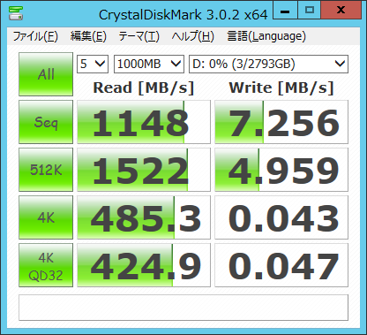Run all benchmarks with the All button
The image size is (367, 335).
coord(46,74)
